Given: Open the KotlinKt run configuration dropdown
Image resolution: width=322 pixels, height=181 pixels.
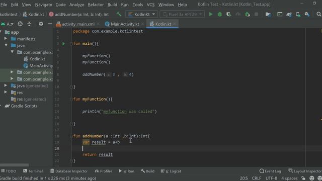Looking at the screenshot, I should pos(142,15).
